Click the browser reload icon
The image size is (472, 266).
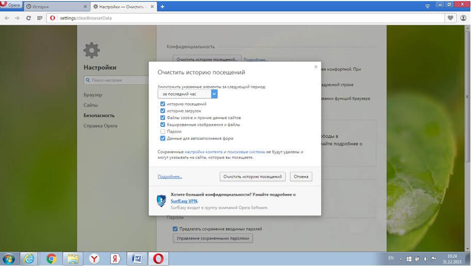[x=29, y=18]
